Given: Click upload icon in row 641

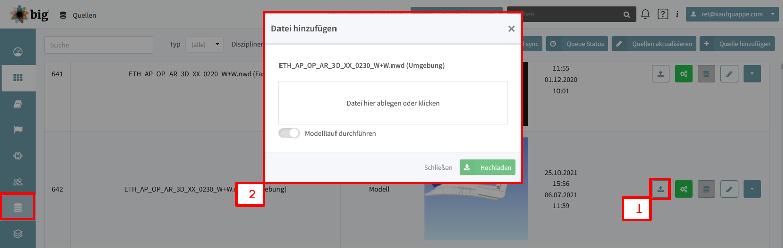Looking at the screenshot, I should pos(660,74).
